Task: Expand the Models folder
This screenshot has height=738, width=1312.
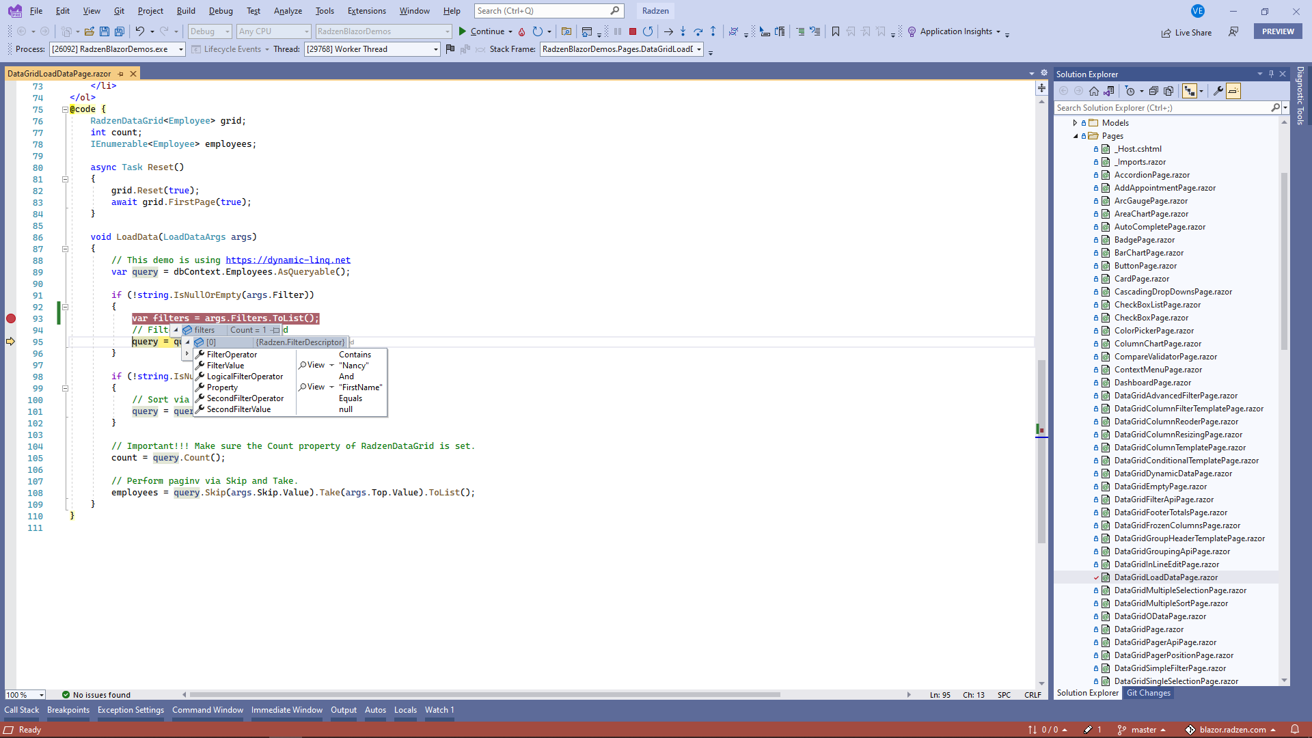Action: click(x=1075, y=123)
